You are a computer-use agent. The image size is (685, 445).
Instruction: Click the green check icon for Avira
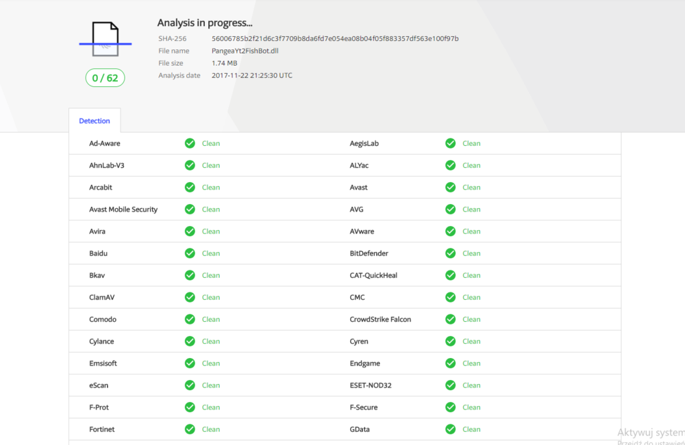click(190, 231)
